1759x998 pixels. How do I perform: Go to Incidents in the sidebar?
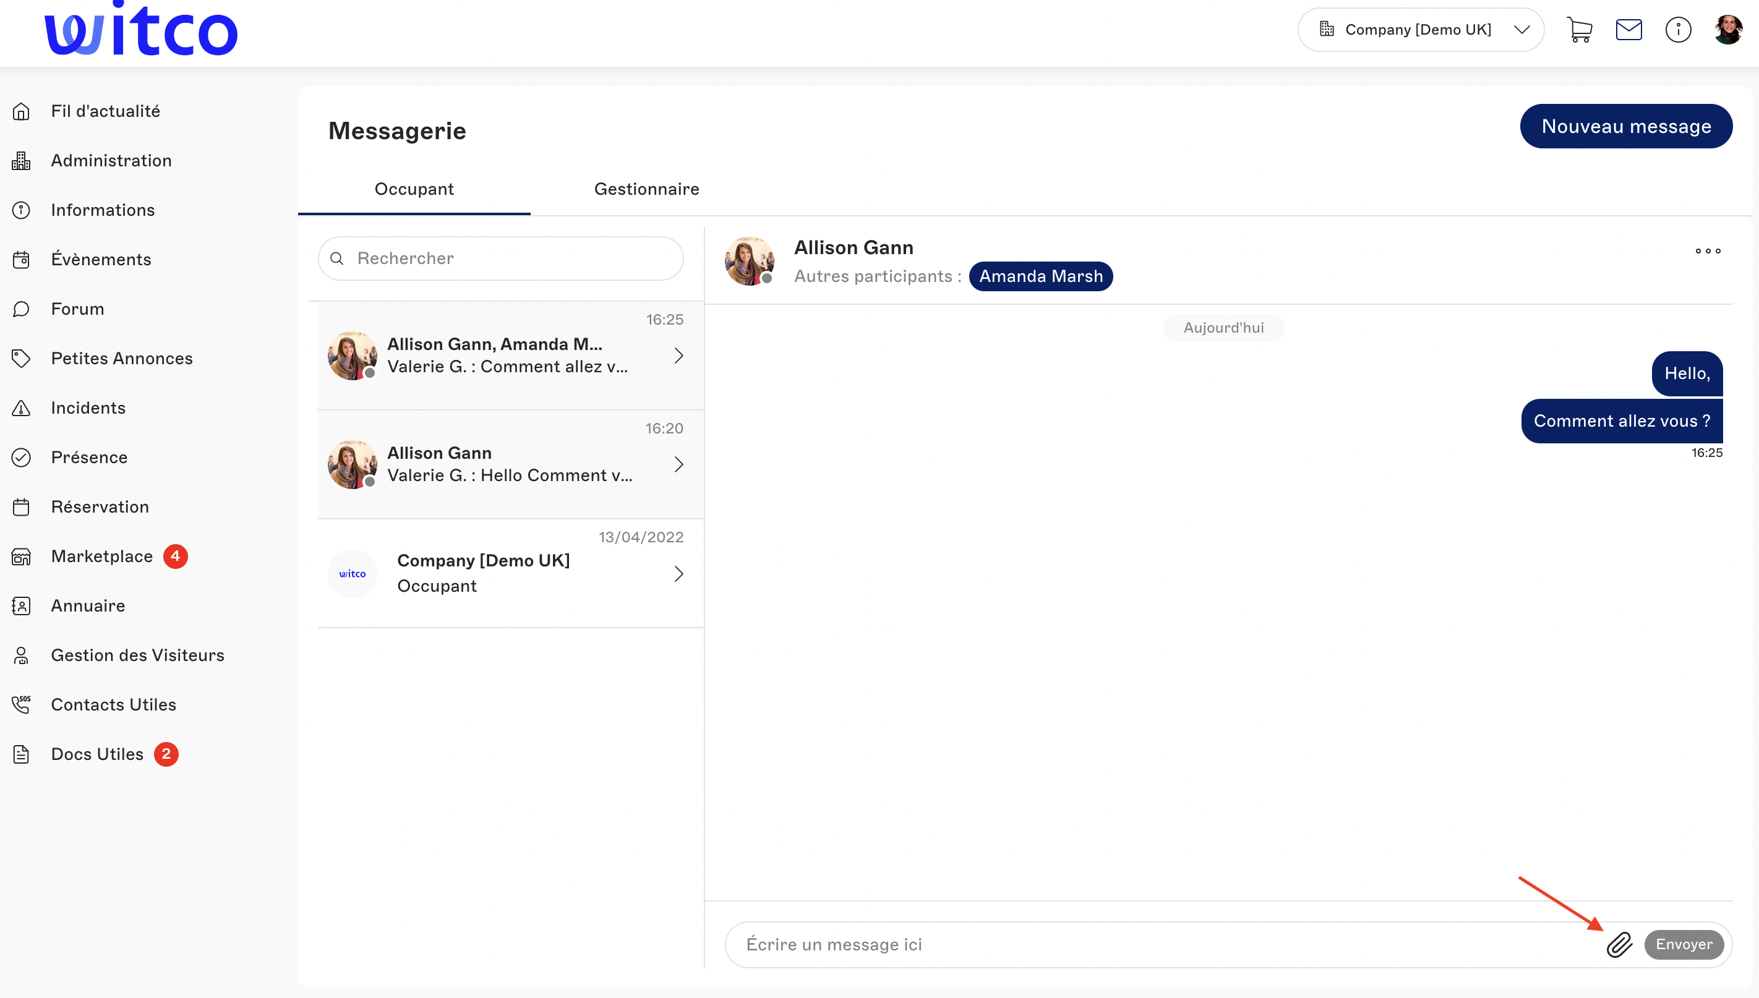click(88, 408)
